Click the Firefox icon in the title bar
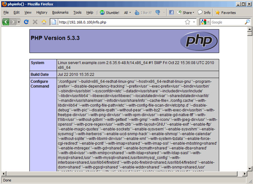Viewport: 253px width, 184px height. 4,4
